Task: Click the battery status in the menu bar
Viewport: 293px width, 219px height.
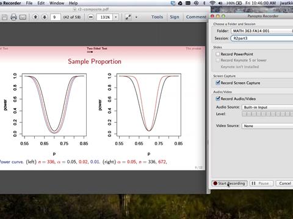Action: click(x=234, y=3)
